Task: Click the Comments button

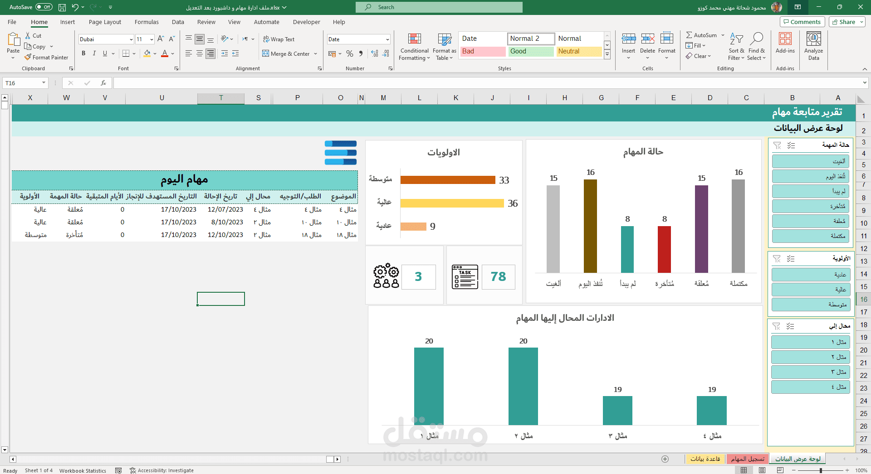Action: 802,22
